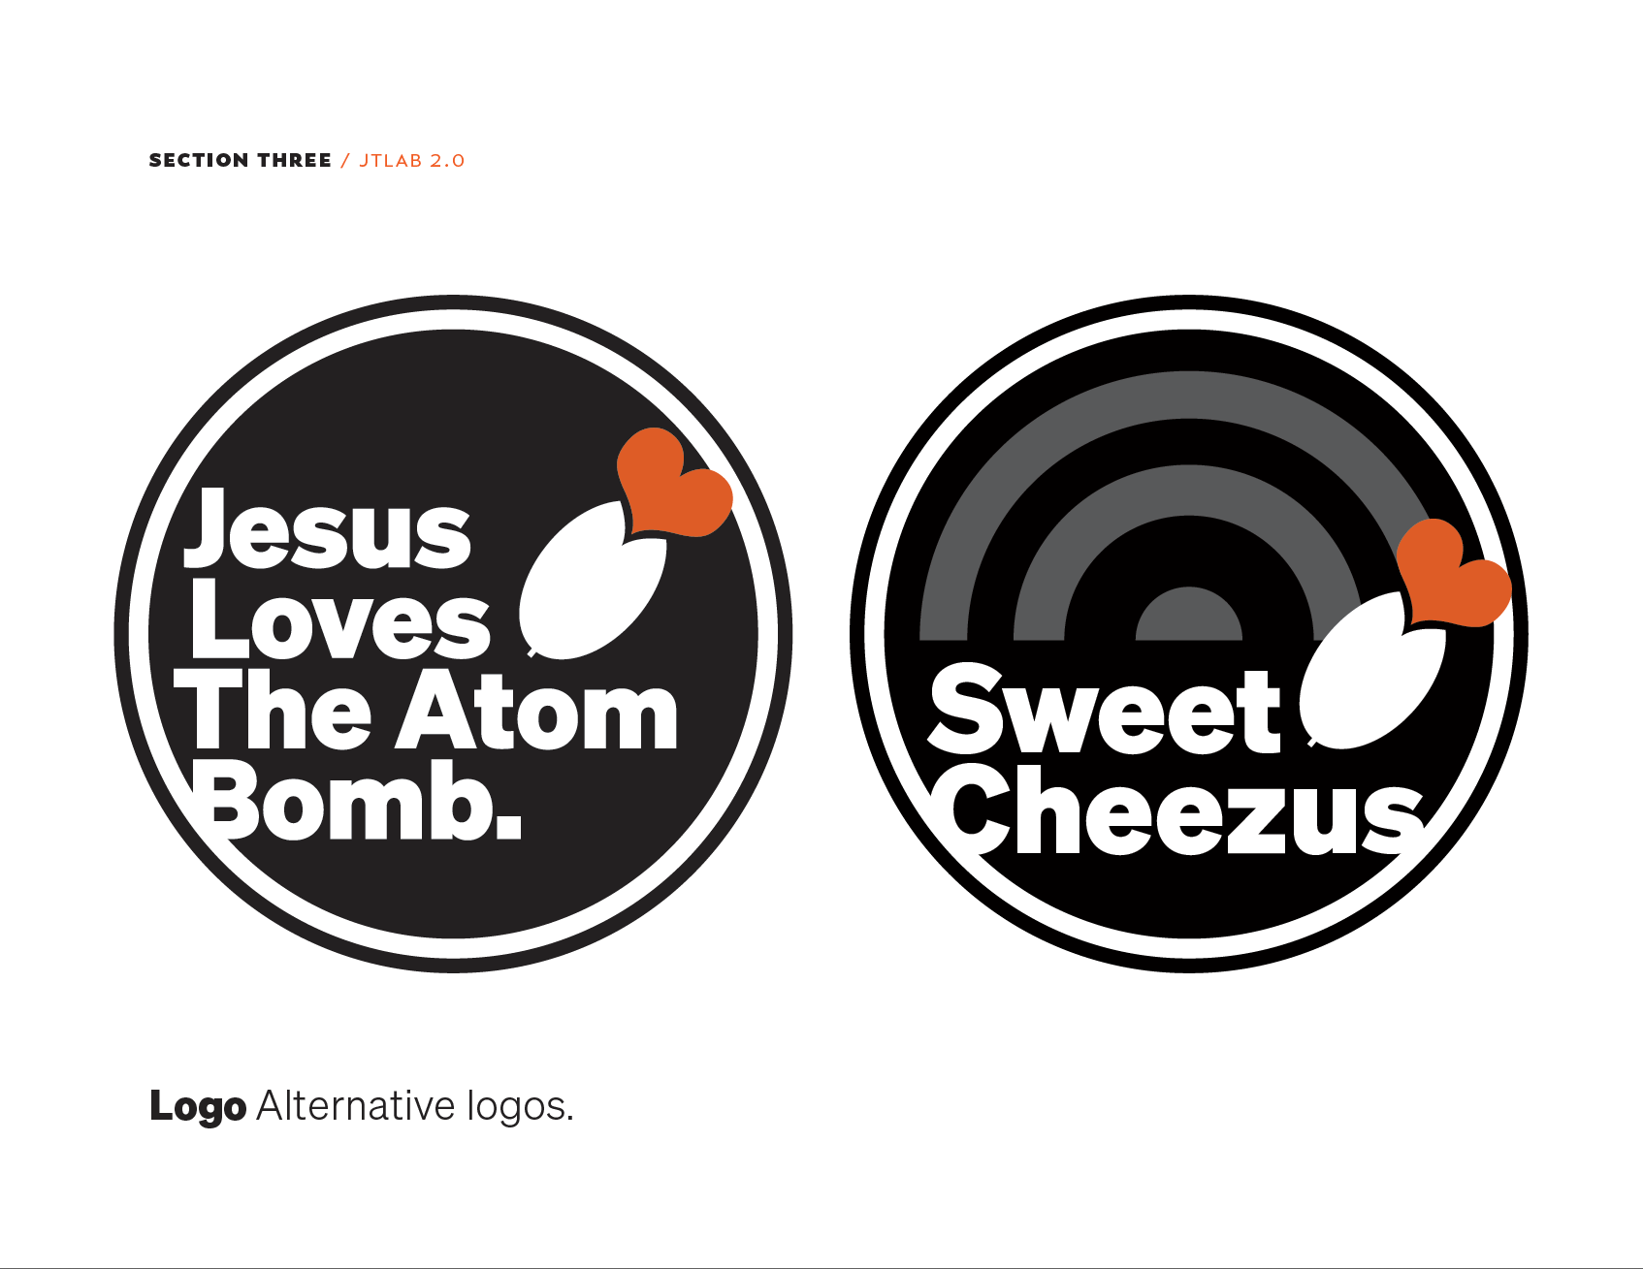
Task: Click the "SECTION THREE" header text
Action: pyautogui.click(x=241, y=160)
